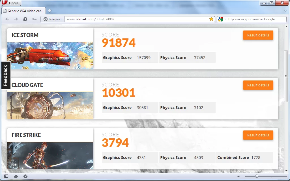Select Fire Strike graphics score 4351
Image resolution: width=290 pixels, height=181 pixels.
tap(141, 158)
